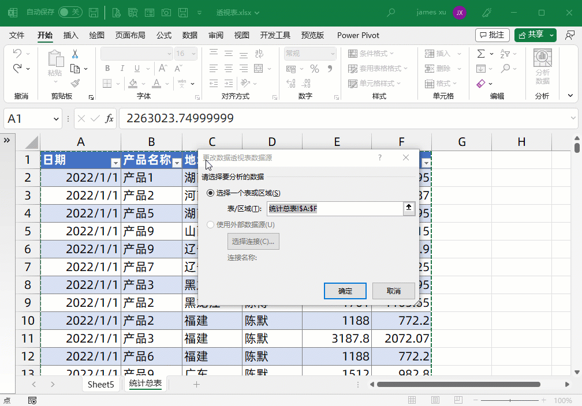
Task: Expand the formula bar chevron
Action: pos(573,118)
